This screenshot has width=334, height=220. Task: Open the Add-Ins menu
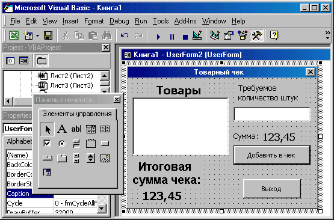pyautogui.click(x=185, y=21)
